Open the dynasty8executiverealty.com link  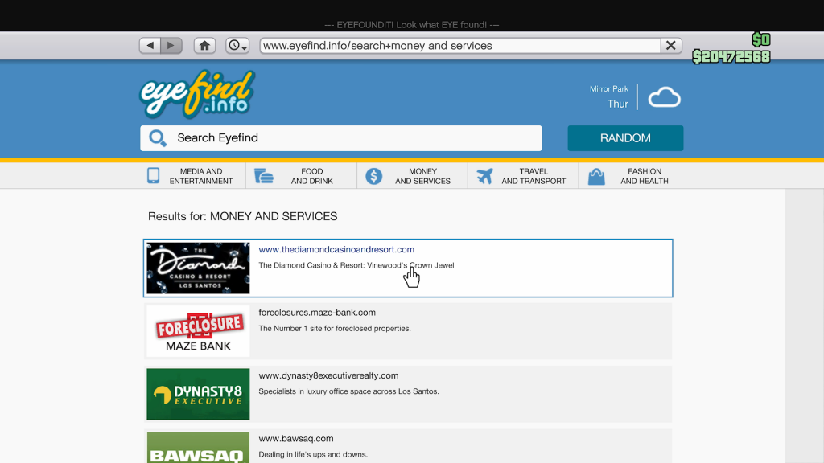click(328, 375)
